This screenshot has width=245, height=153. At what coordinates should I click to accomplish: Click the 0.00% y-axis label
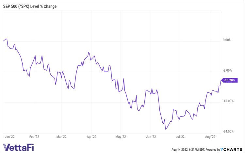[x=227, y=40]
